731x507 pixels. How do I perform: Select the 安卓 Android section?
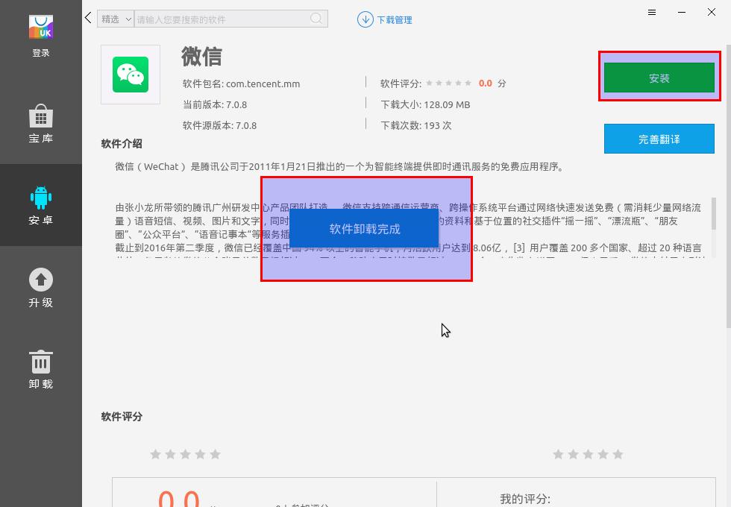41,205
